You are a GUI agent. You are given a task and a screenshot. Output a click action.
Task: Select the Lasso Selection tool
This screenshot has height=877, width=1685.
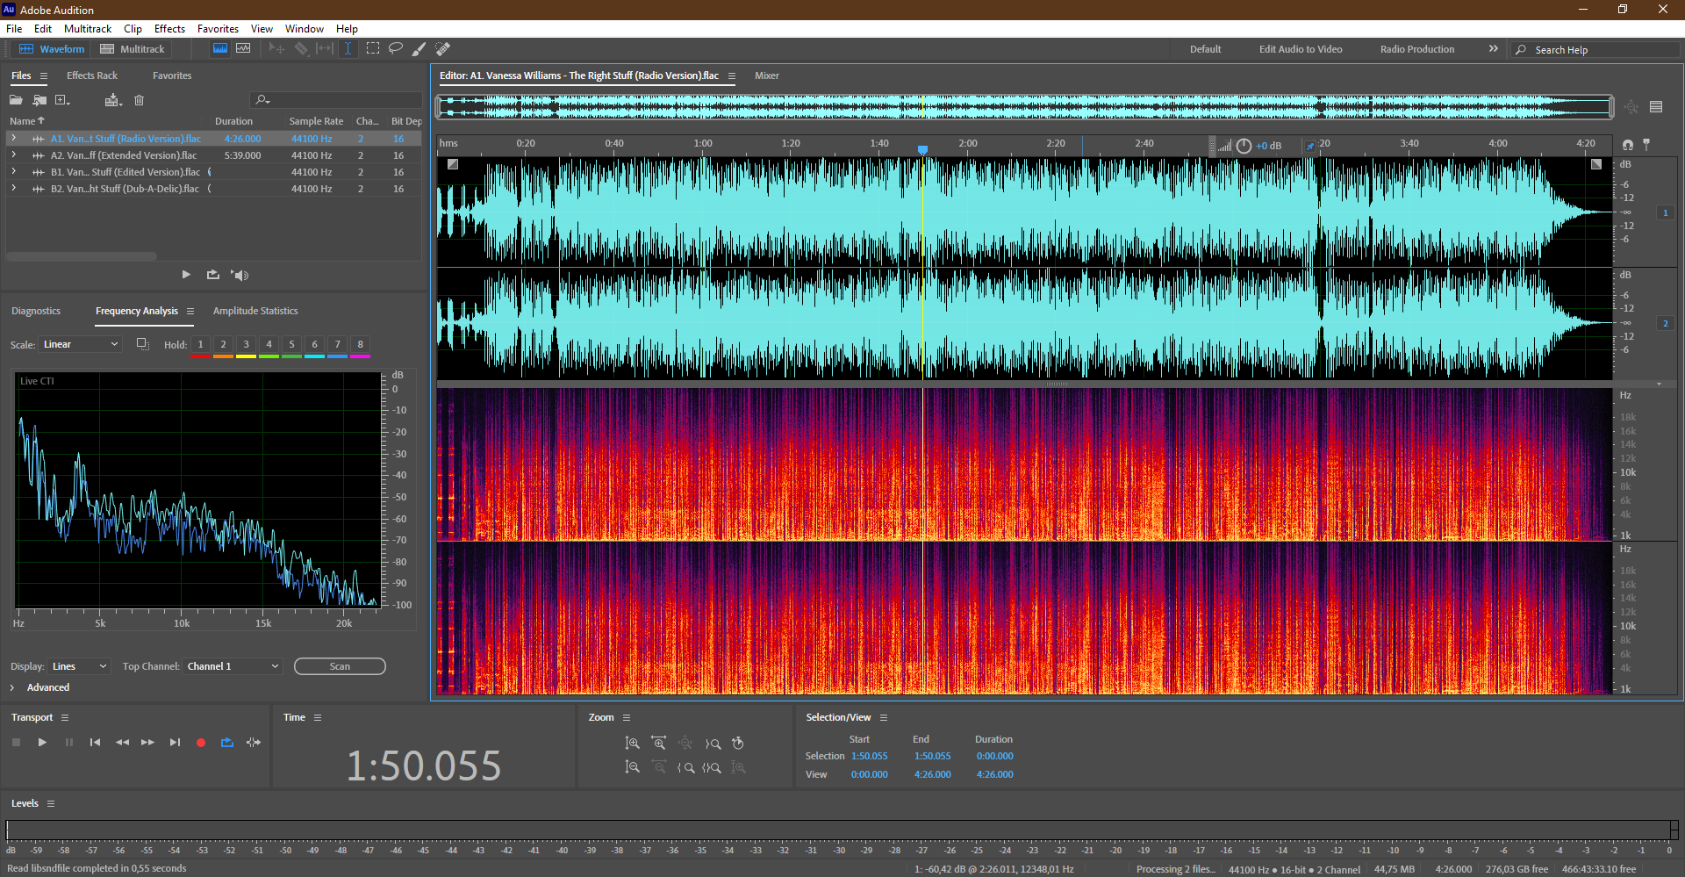point(396,48)
